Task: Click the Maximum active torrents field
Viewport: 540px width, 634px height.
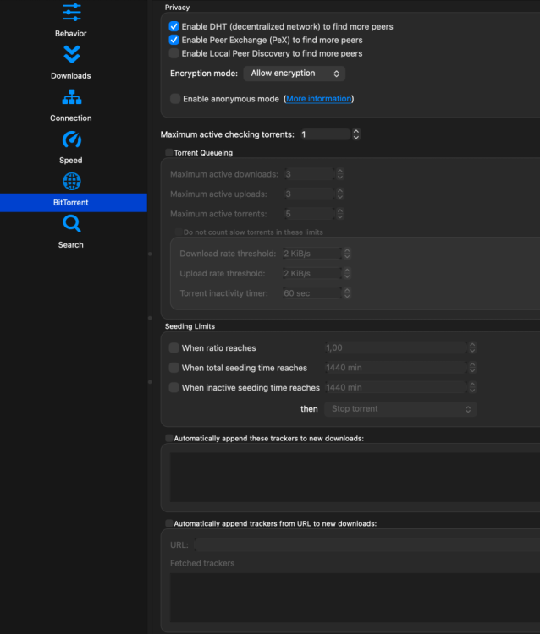Action: pos(310,214)
